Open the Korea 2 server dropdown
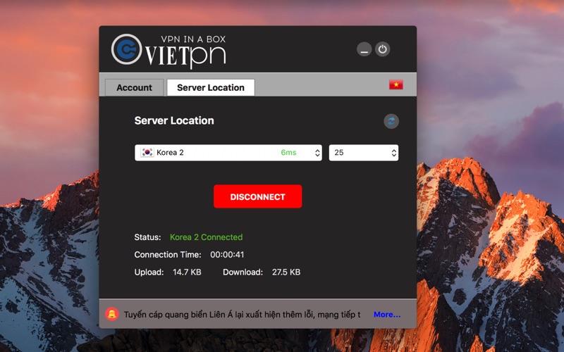564x352 pixels. pyautogui.click(x=228, y=153)
